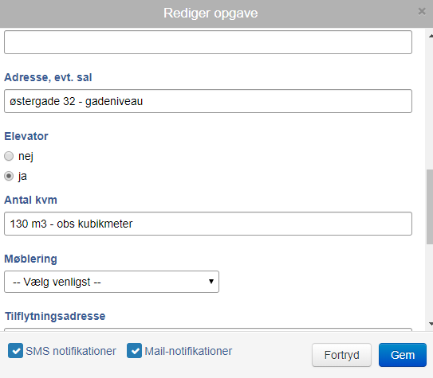Click the Tilflytningsadresse input field
The width and height of the screenshot is (433, 378).
pos(208,329)
